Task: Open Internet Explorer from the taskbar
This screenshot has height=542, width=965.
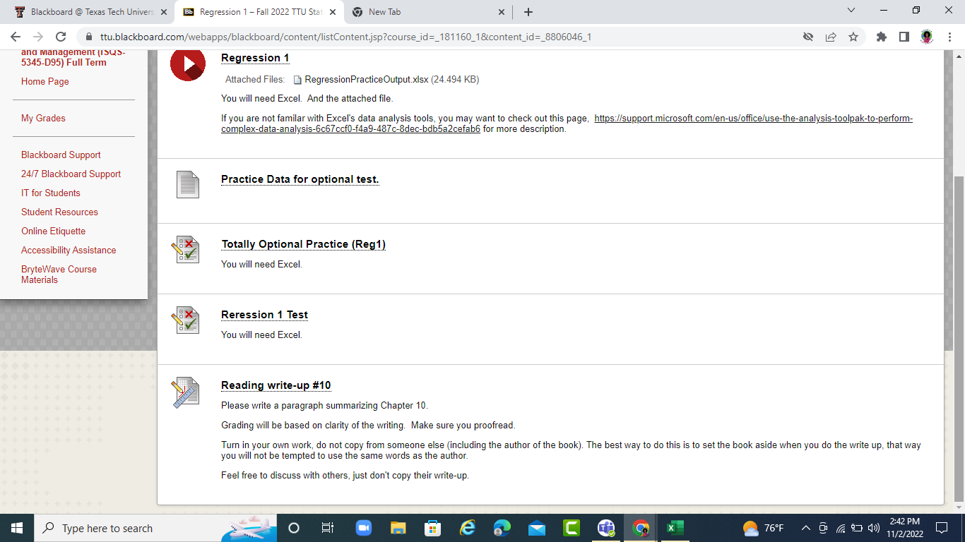Action: (x=467, y=528)
